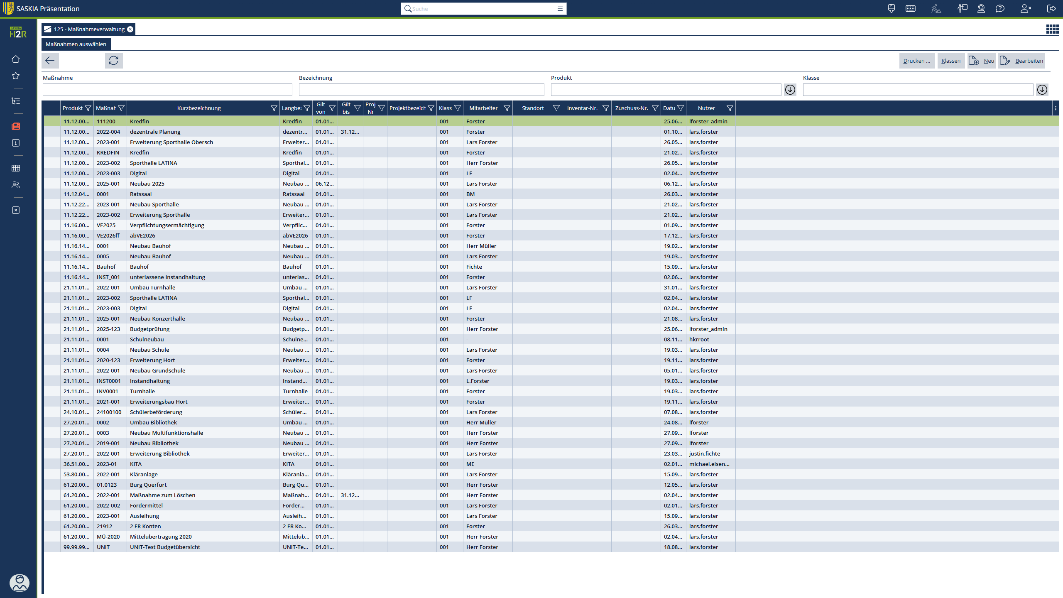Open the Klasse selection dropdown arrow
Screen dimensions: 1063x598
1042,90
